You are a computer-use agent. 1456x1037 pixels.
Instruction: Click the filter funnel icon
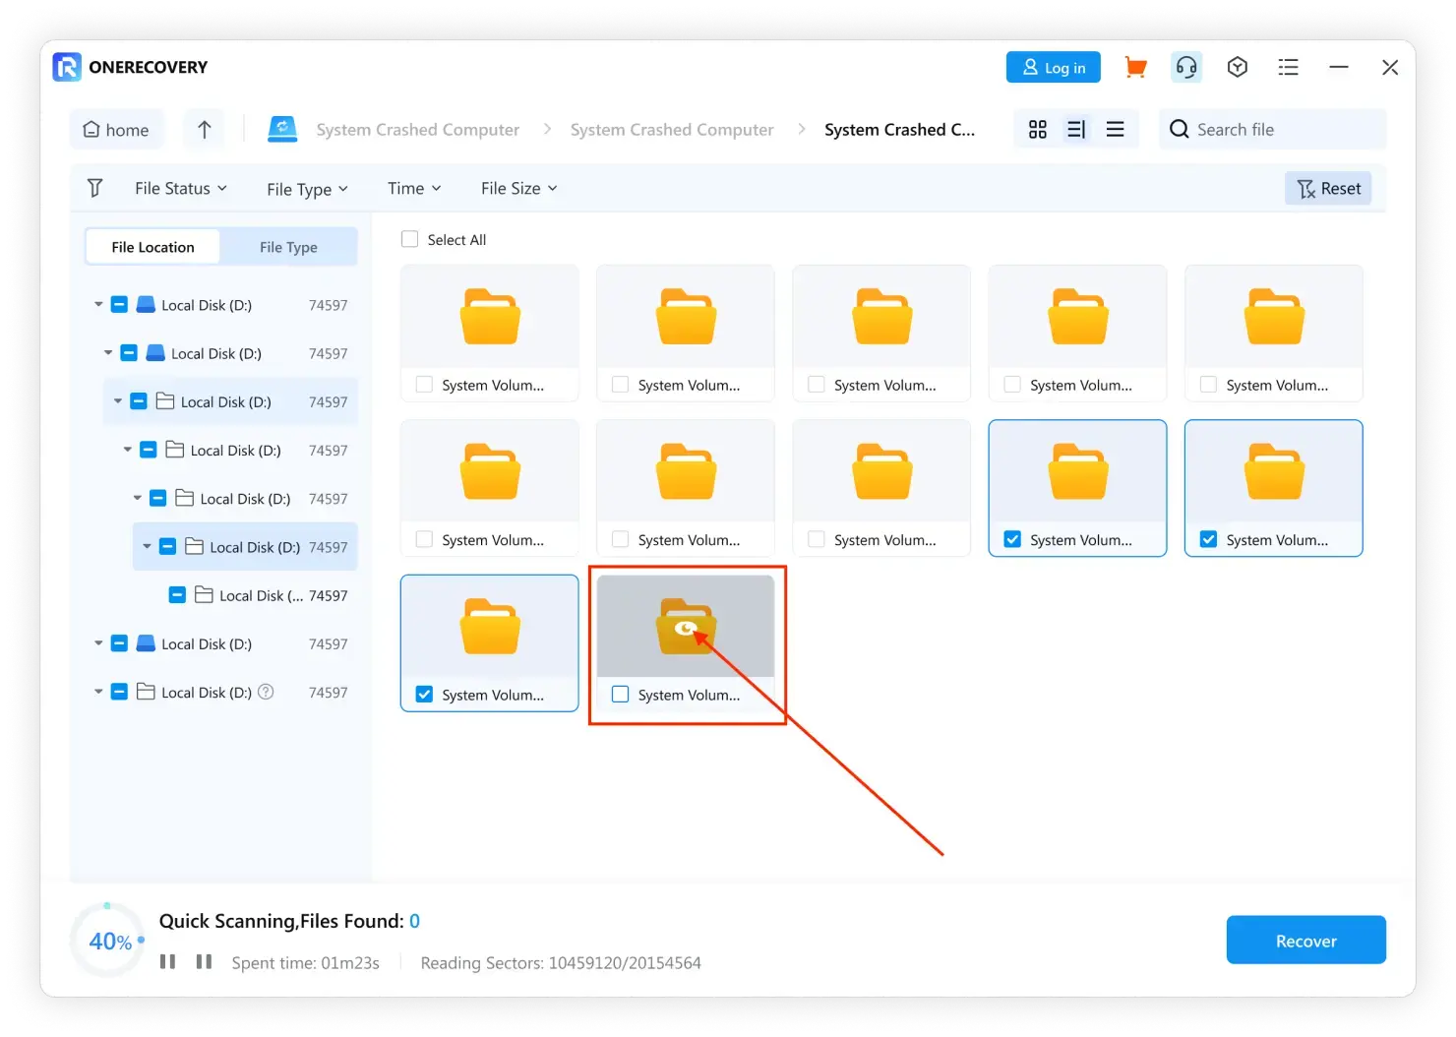95,188
